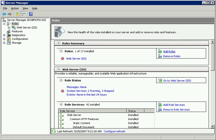This screenshot has width=216, height=140.
Task: Click the scroll up arrow of details pane
Action: click(x=212, y=42)
